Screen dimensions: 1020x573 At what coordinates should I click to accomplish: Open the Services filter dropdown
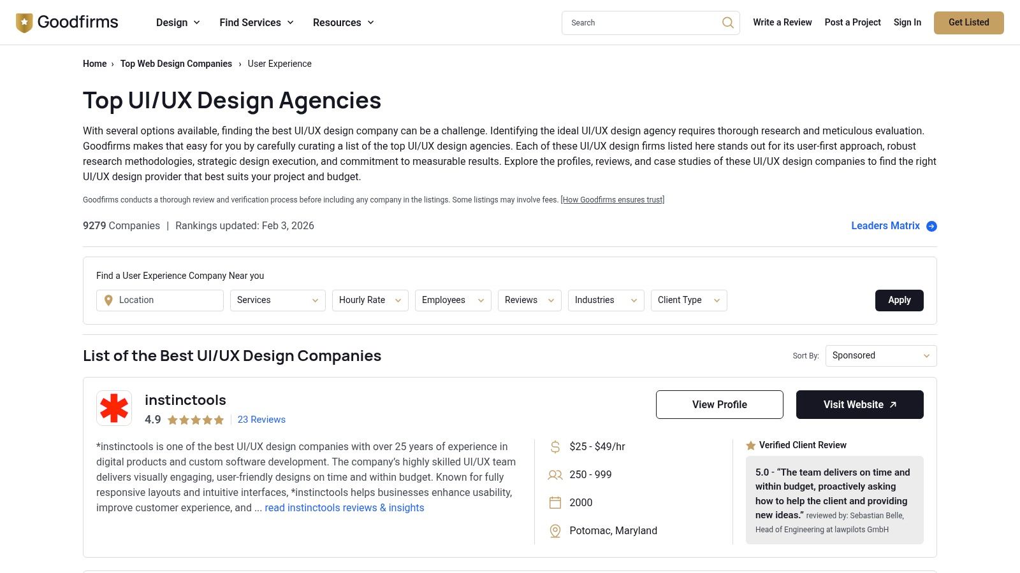tap(277, 300)
